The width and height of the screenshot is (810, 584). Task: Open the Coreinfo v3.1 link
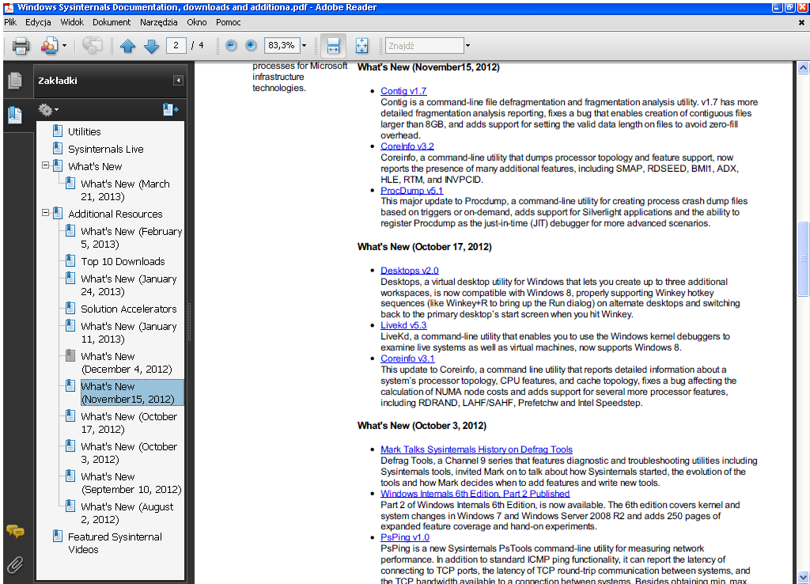[407, 358]
